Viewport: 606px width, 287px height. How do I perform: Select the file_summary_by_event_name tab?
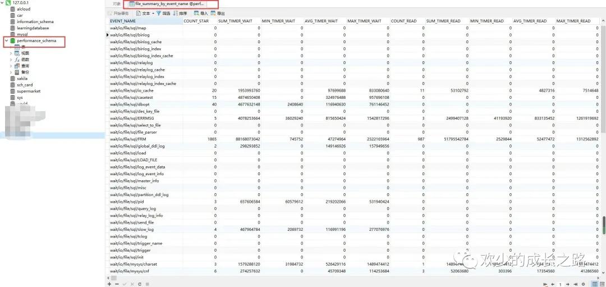click(x=168, y=4)
